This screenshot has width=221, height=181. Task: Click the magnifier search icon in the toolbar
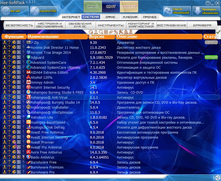101,32
